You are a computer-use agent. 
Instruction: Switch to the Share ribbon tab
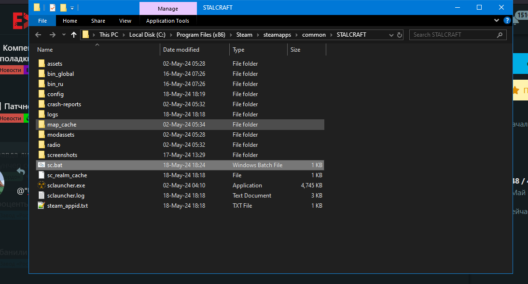click(98, 21)
